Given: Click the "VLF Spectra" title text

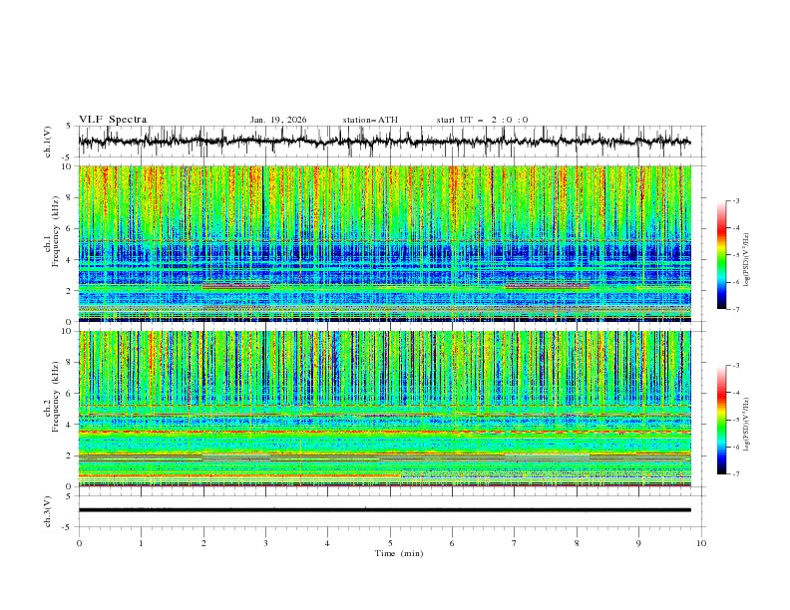Looking at the screenshot, I should pyautogui.click(x=113, y=120).
